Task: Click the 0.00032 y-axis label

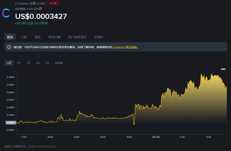Action: pyautogui.click(x=11, y=100)
